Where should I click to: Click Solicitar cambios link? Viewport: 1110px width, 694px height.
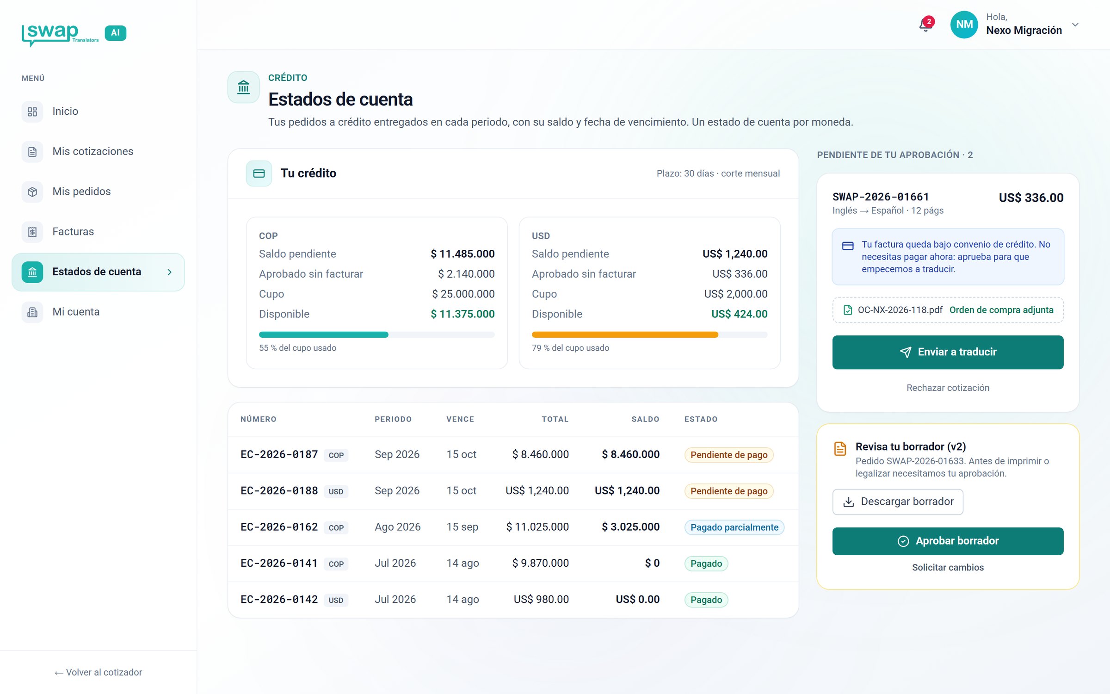[948, 567]
